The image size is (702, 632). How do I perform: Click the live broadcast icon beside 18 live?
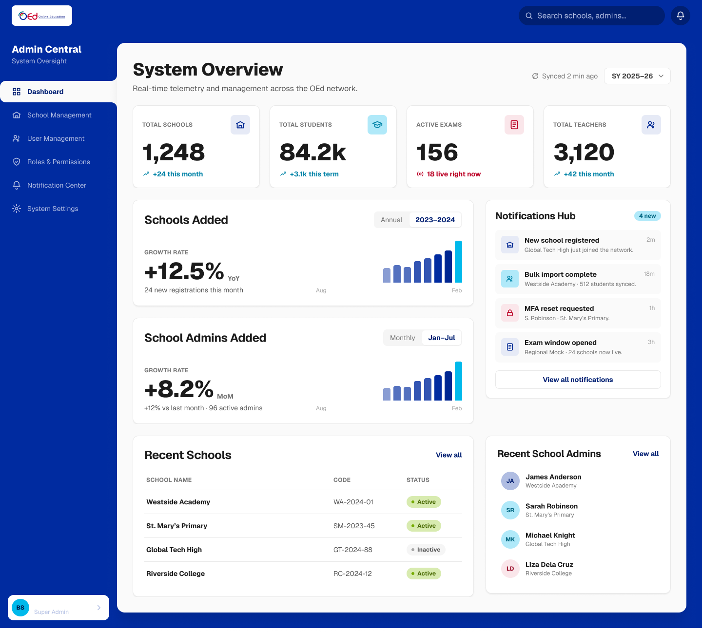[420, 174]
